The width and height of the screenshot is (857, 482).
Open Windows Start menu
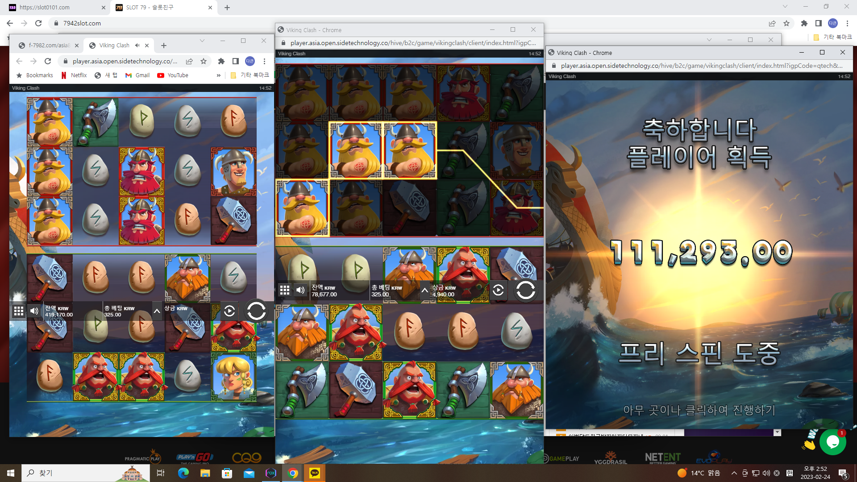(11, 473)
